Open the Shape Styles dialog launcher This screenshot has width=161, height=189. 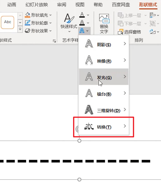click(x=54, y=41)
